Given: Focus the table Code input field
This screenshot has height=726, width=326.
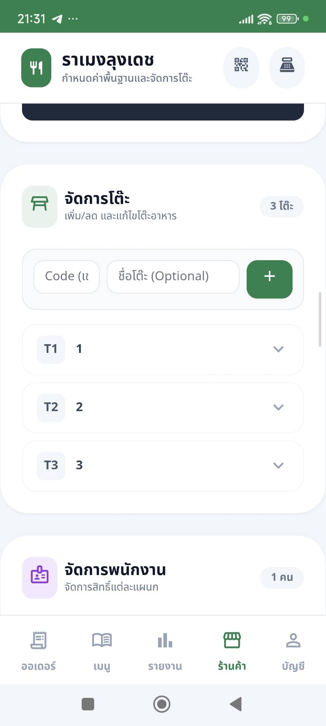Looking at the screenshot, I should coord(66,276).
